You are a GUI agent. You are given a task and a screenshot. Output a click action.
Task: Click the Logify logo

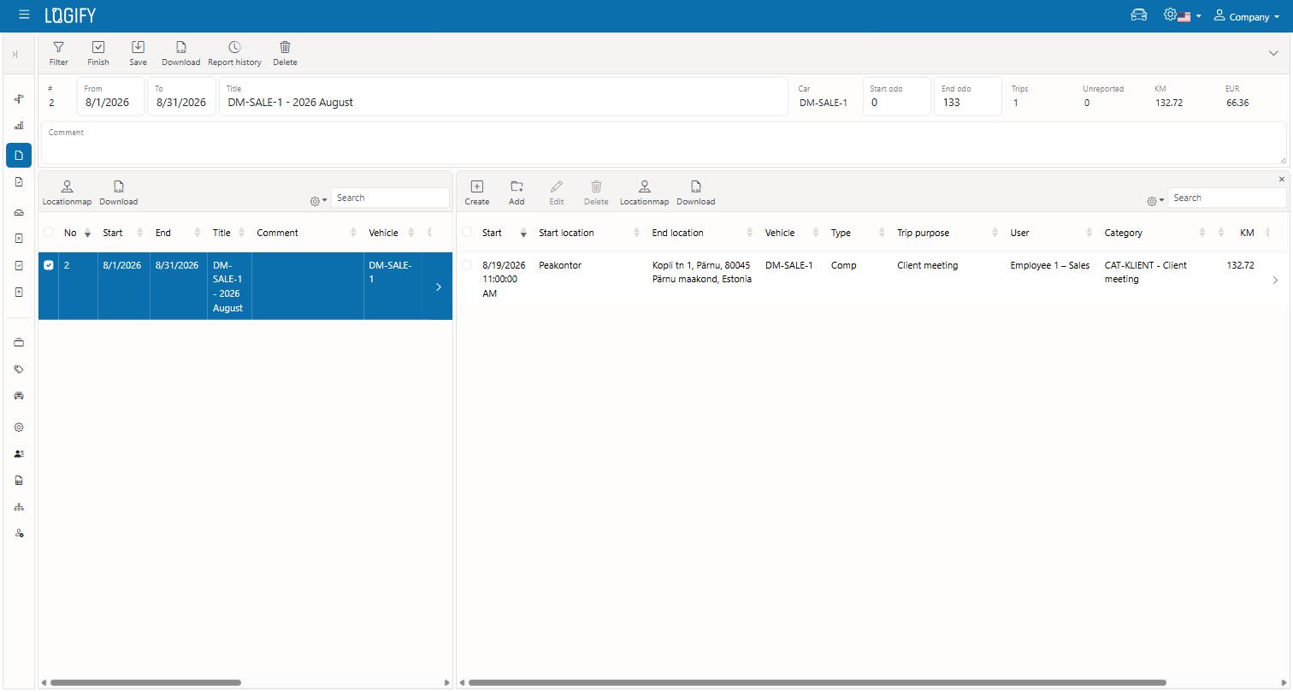(x=70, y=15)
